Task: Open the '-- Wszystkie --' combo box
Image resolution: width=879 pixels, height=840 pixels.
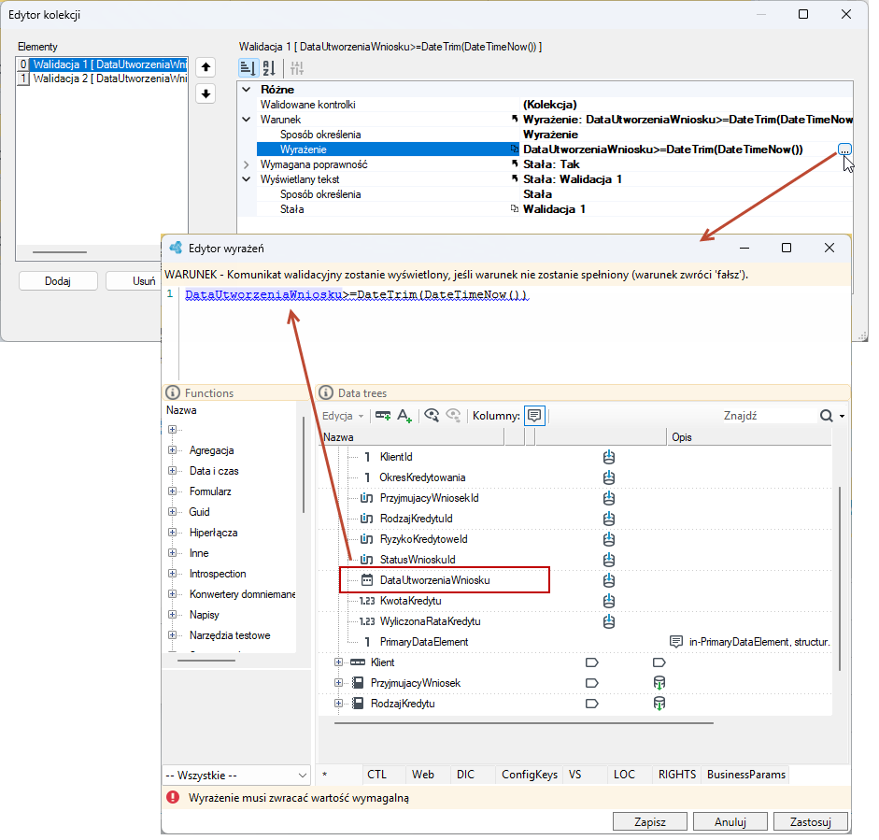Action: (x=236, y=776)
